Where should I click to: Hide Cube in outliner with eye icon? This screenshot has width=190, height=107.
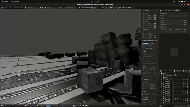(183, 79)
